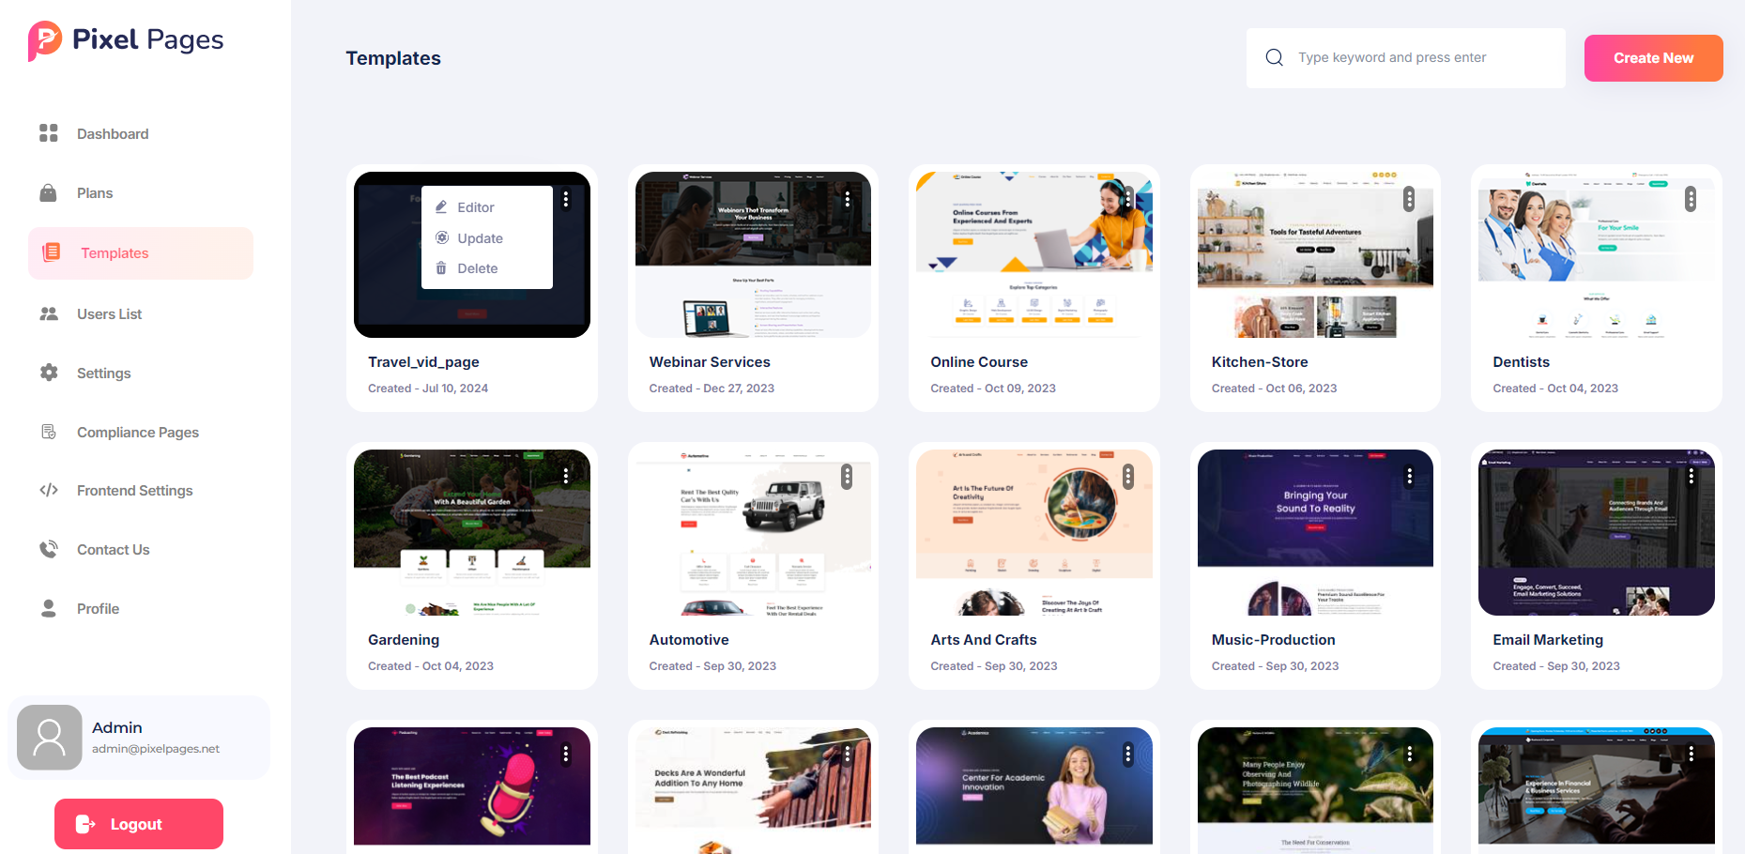Open options menu on Automotive card
The width and height of the screenshot is (1745, 854).
click(847, 477)
